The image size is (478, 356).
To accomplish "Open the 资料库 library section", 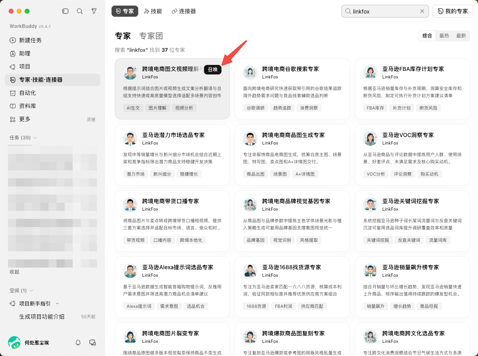I will 53,106.
